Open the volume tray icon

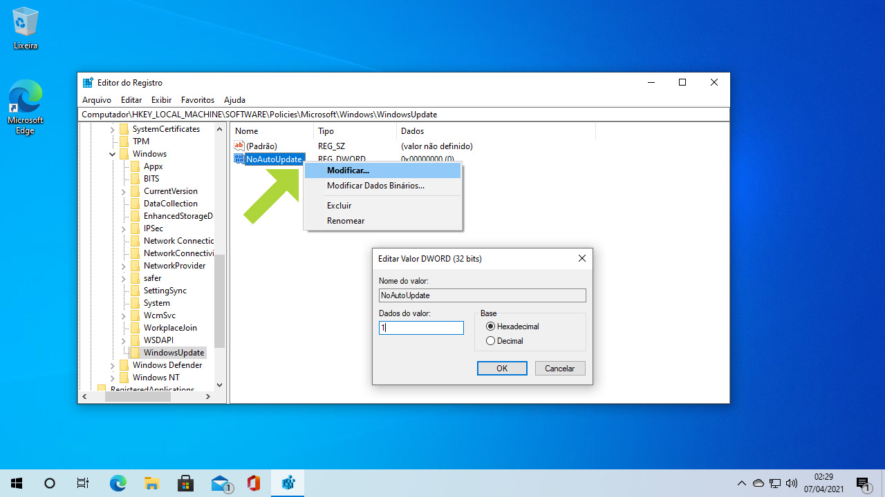(792, 483)
